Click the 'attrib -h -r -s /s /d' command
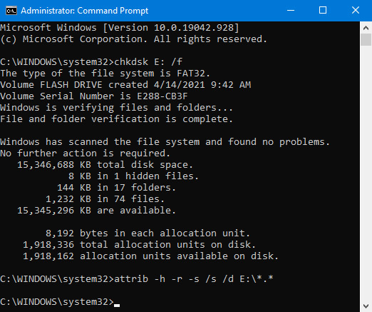 [x=194, y=279]
